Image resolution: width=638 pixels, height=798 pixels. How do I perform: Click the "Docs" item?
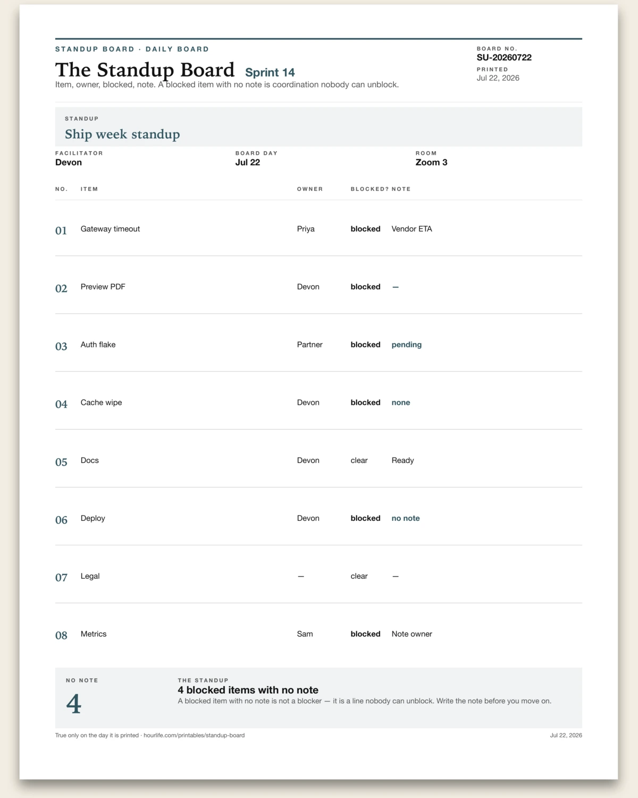click(x=90, y=461)
